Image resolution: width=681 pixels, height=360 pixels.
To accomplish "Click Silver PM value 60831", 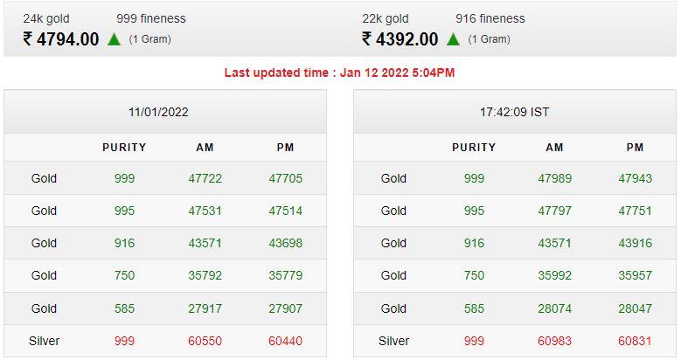I will click(x=635, y=341).
